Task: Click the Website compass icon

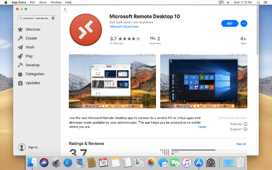Action: [245, 124]
